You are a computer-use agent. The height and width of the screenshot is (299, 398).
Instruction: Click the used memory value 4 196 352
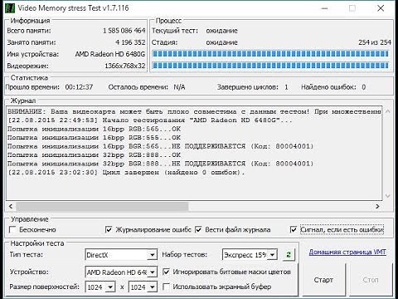pos(130,42)
